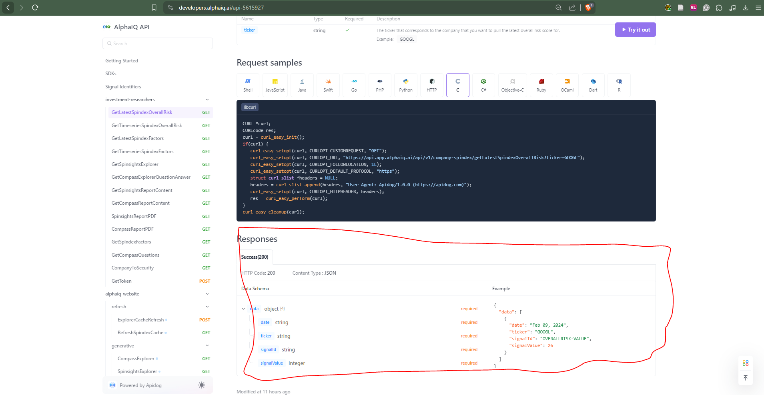Screen dimensions: 764x395
Task: Open the GetToken POST endpoint
Action: pyautogui.click(x=122, y=281)
